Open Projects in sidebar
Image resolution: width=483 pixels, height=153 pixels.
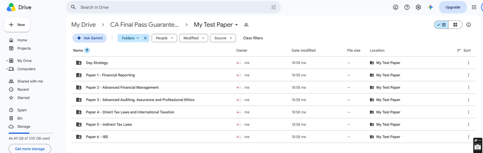(24, 48)
